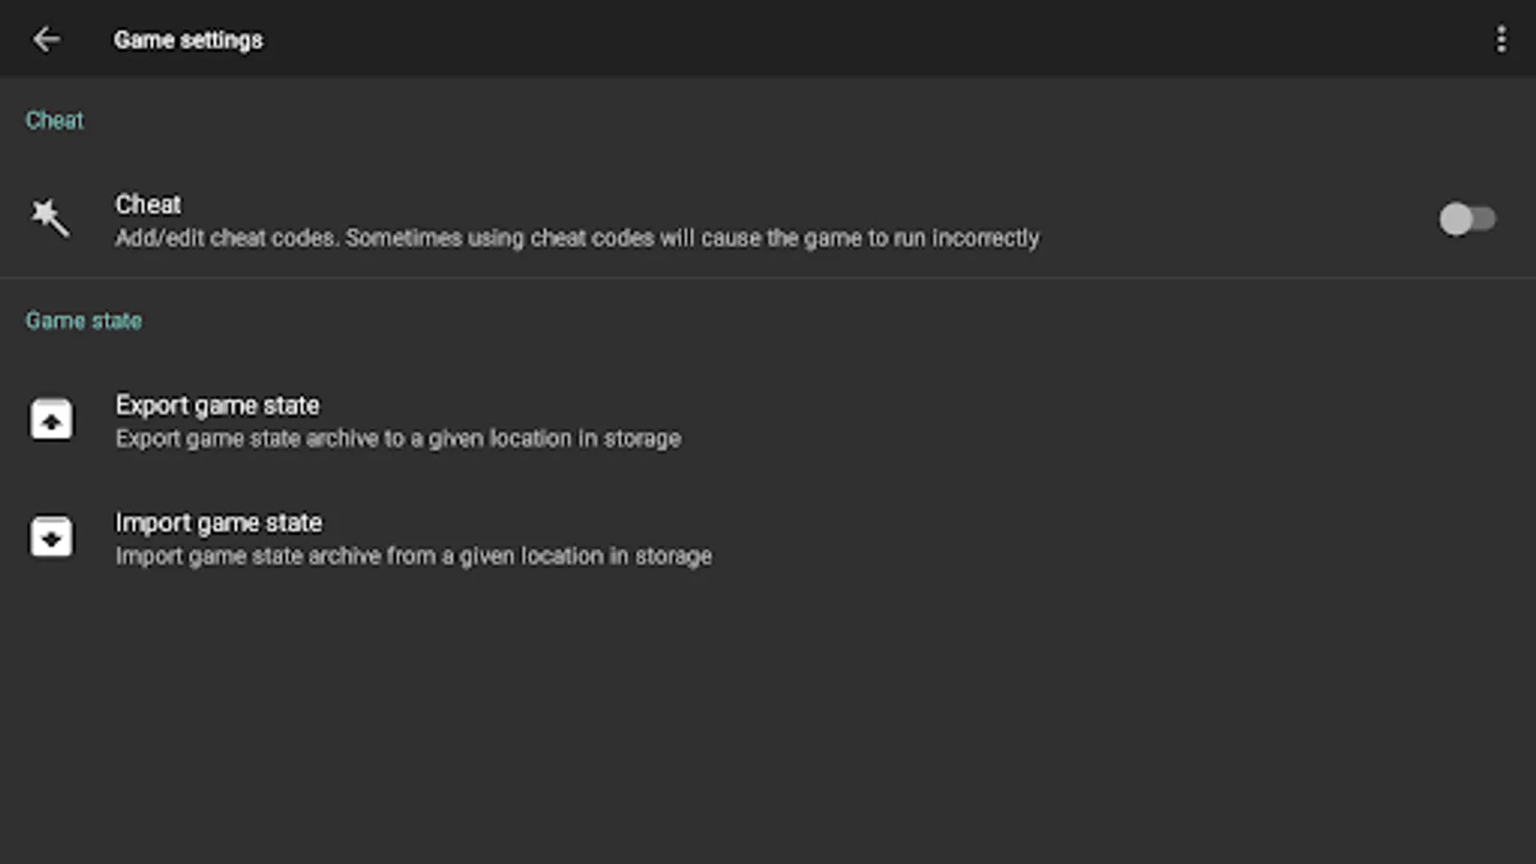Click the Game state section header
Viewport: 1536px width, 864px height.
point(84,321)
